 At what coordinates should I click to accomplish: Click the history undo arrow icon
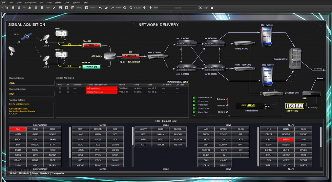coord(100,8)
